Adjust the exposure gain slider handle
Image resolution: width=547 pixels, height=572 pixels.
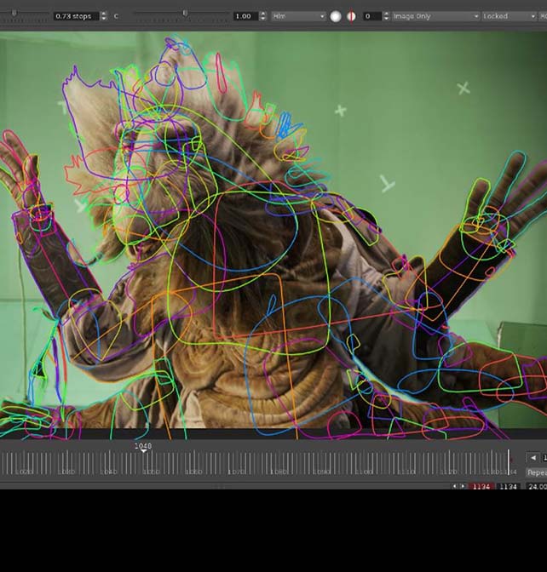[14, 13]
